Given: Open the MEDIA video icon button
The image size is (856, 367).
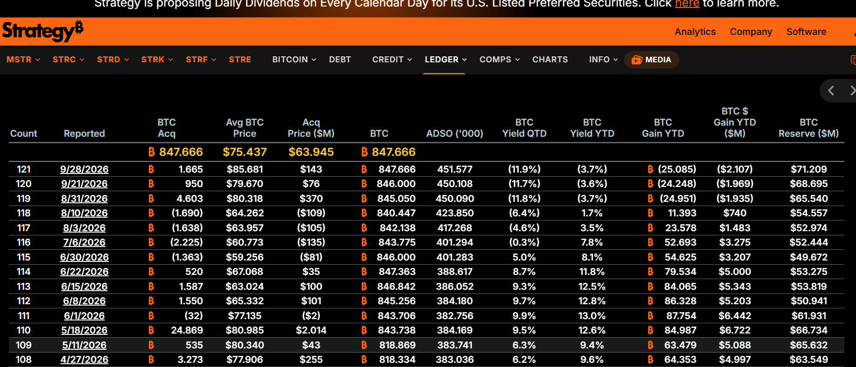Looking at the screenshot, I should pos(651,60).
